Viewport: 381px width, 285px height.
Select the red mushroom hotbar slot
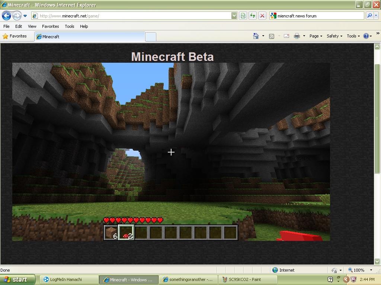coord(126,232)
